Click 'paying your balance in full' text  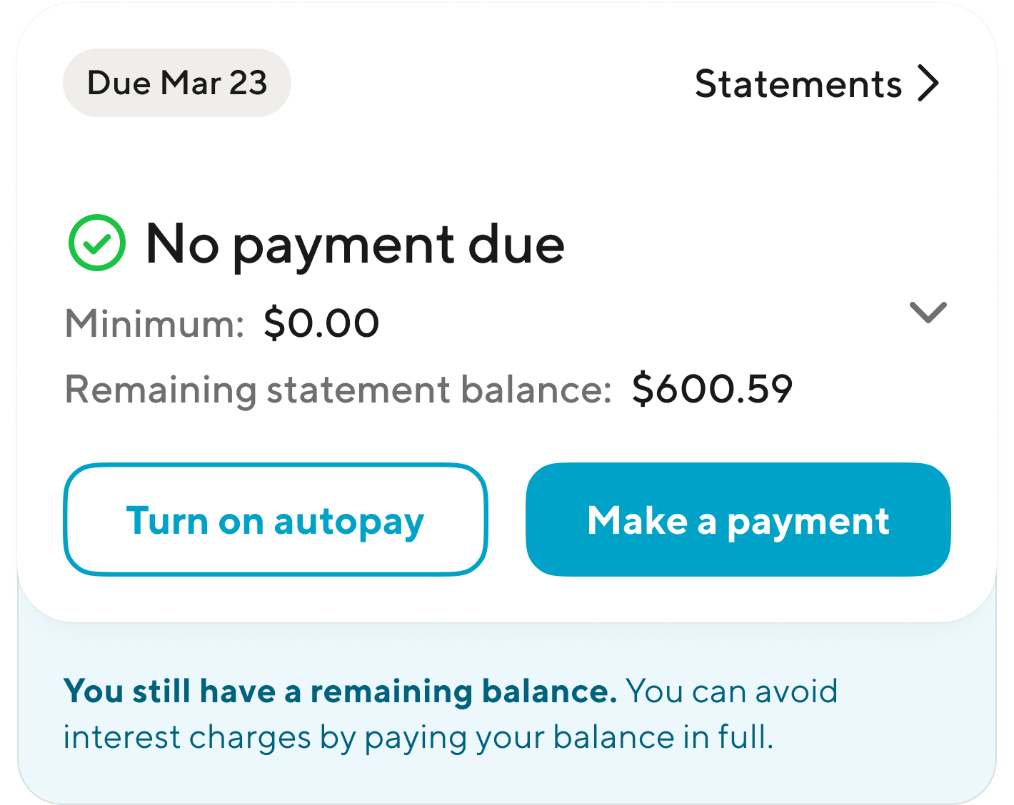[568, 738]
